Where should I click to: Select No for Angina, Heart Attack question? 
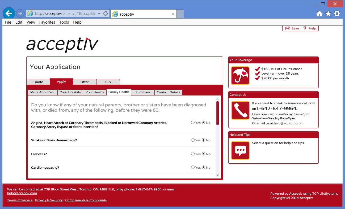tap(204, 123)
